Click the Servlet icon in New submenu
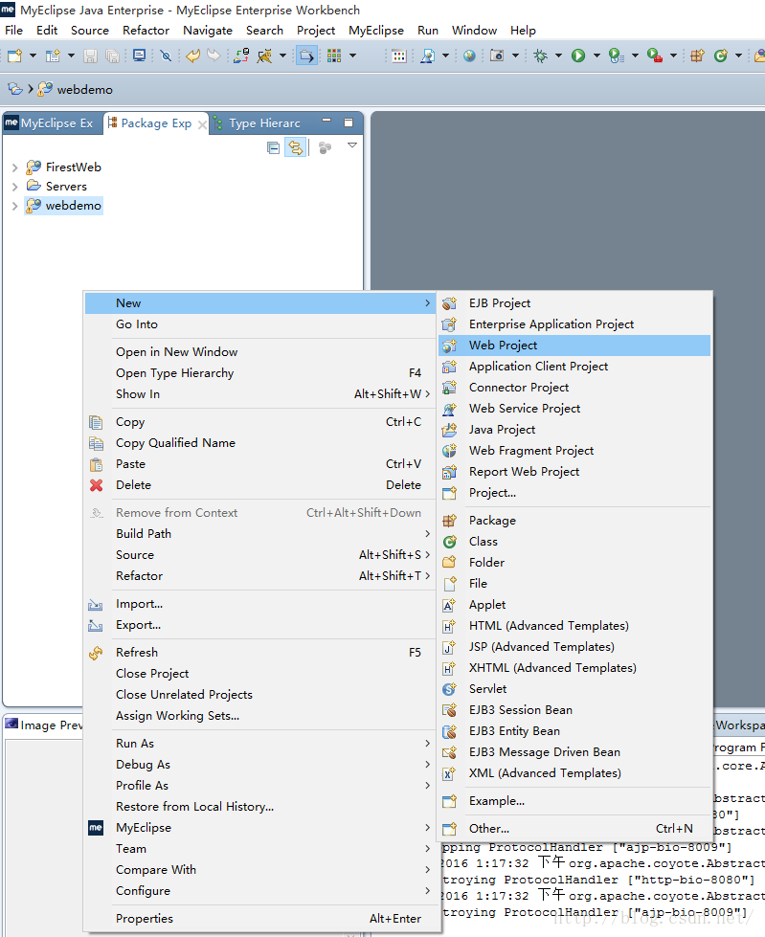This screenshot has height=937, width=765. (x=449, y=689)
